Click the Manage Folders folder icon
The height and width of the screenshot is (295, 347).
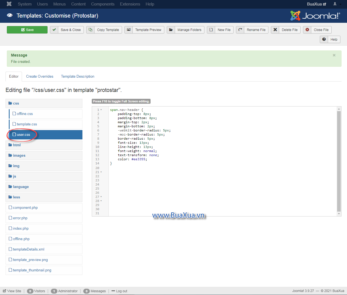coord(171,30)
